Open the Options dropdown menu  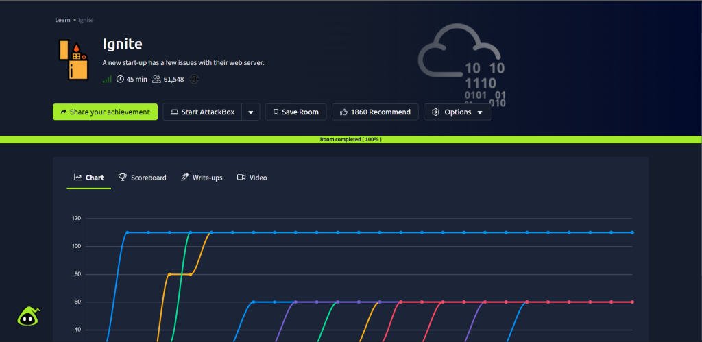(x=457, y=112)
